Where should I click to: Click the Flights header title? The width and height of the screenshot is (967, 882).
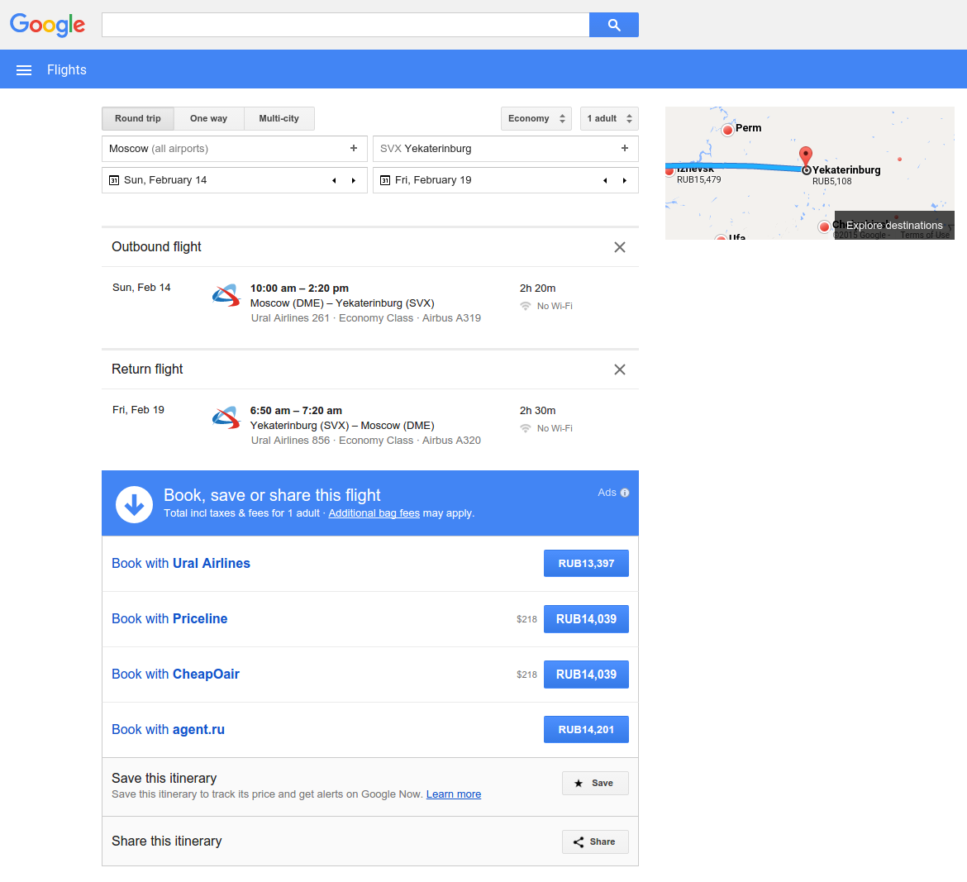(67, 69)
